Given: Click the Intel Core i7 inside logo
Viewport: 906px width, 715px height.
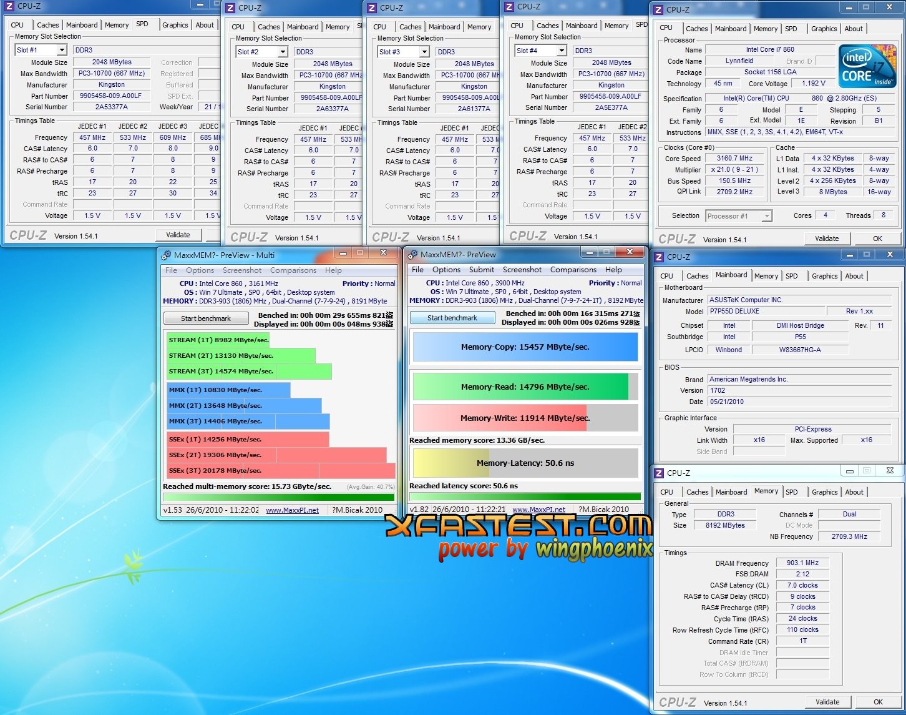Looking at the screenshot, I should (x=867, y=66).
